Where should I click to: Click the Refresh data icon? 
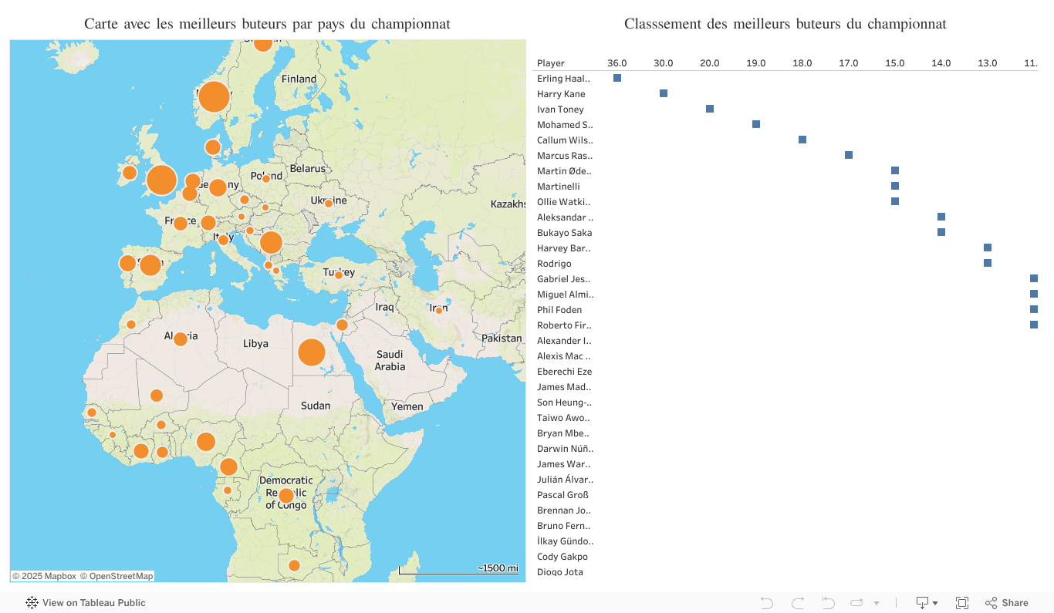[856, 603]
